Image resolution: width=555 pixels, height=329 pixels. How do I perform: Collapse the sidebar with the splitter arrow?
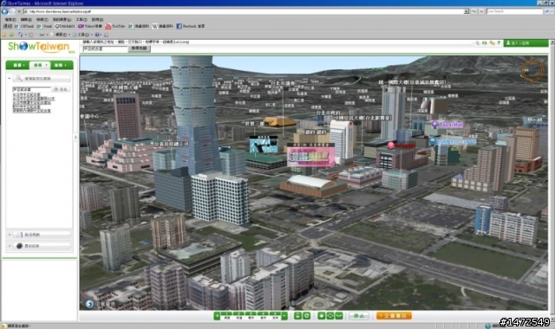click(75, 137)
